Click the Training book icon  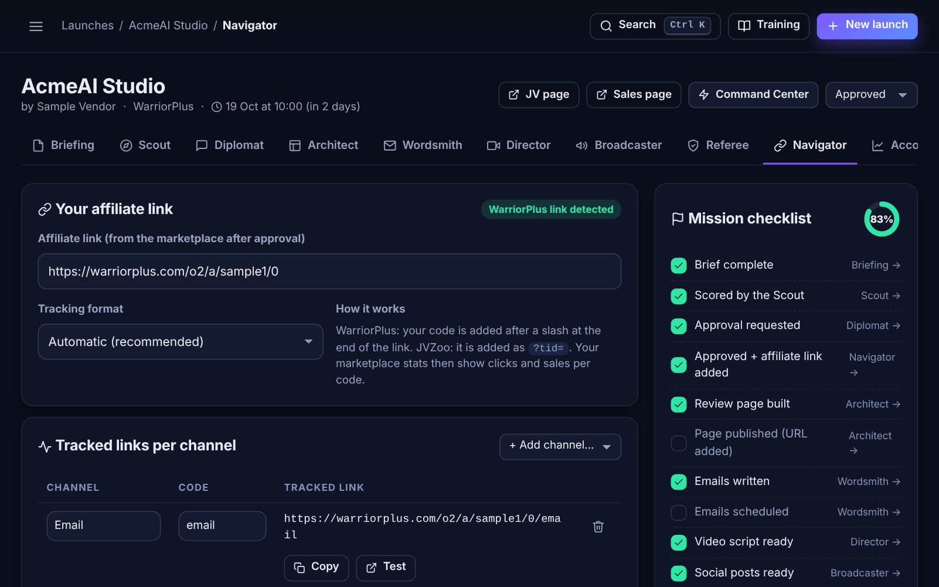[744, 26]
